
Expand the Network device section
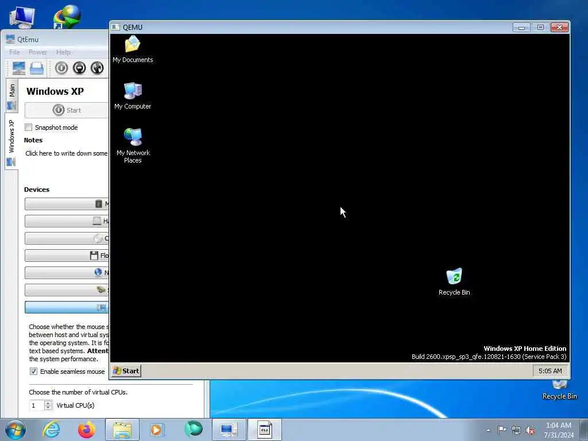click(67, 273)
